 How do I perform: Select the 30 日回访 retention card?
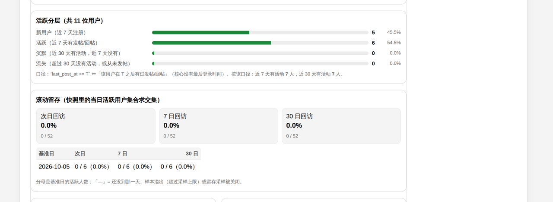tap(341, 126)
